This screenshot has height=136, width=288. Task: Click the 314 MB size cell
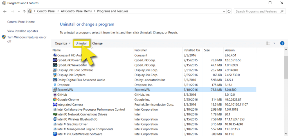217,100
